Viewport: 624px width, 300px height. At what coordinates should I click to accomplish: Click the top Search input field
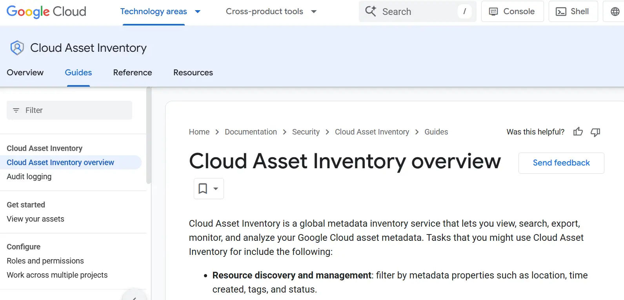click(417, 11)
